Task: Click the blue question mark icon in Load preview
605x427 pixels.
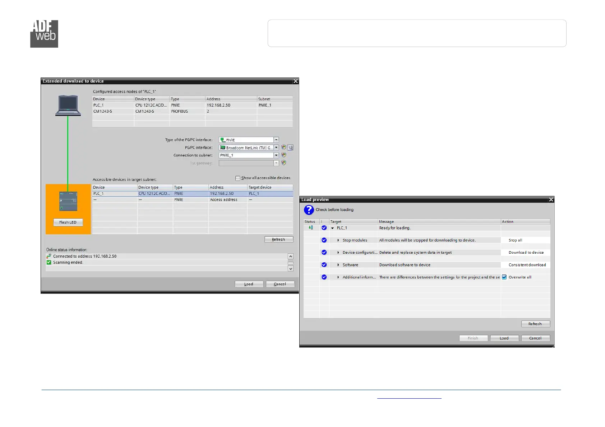Action: point(309,210)
